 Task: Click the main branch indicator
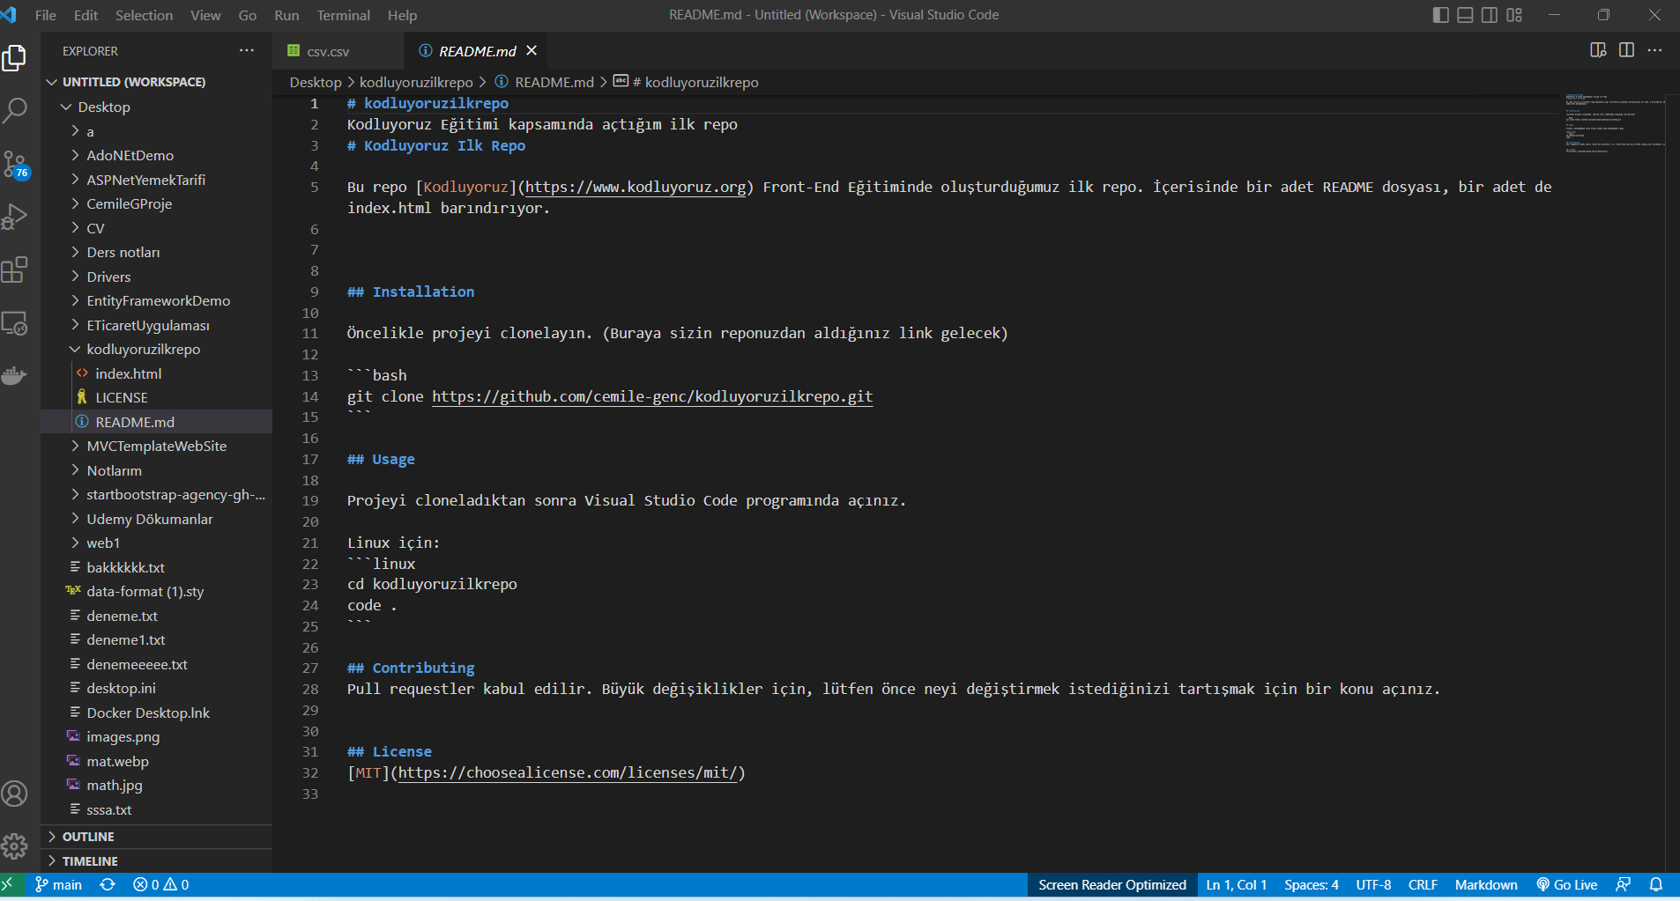[x=58, y=884]
